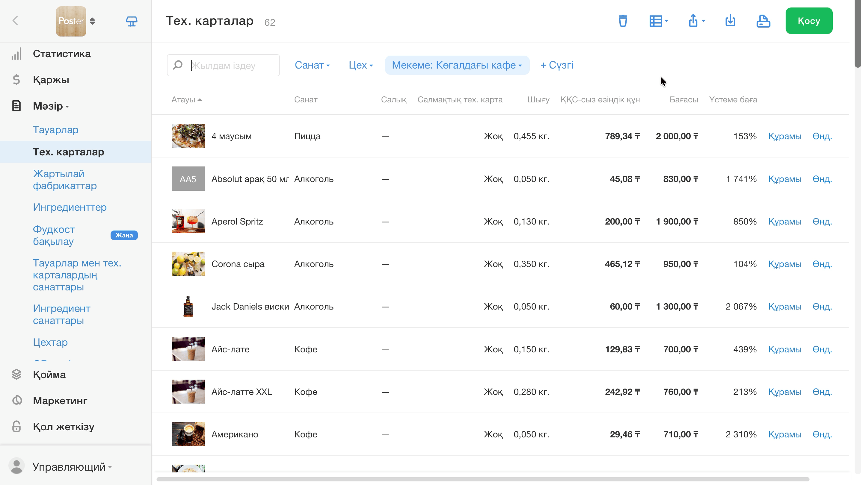This screenshot has height=485, width=863.
Task: Expand the Цех filter dropdown
Action: coord(361,65)
